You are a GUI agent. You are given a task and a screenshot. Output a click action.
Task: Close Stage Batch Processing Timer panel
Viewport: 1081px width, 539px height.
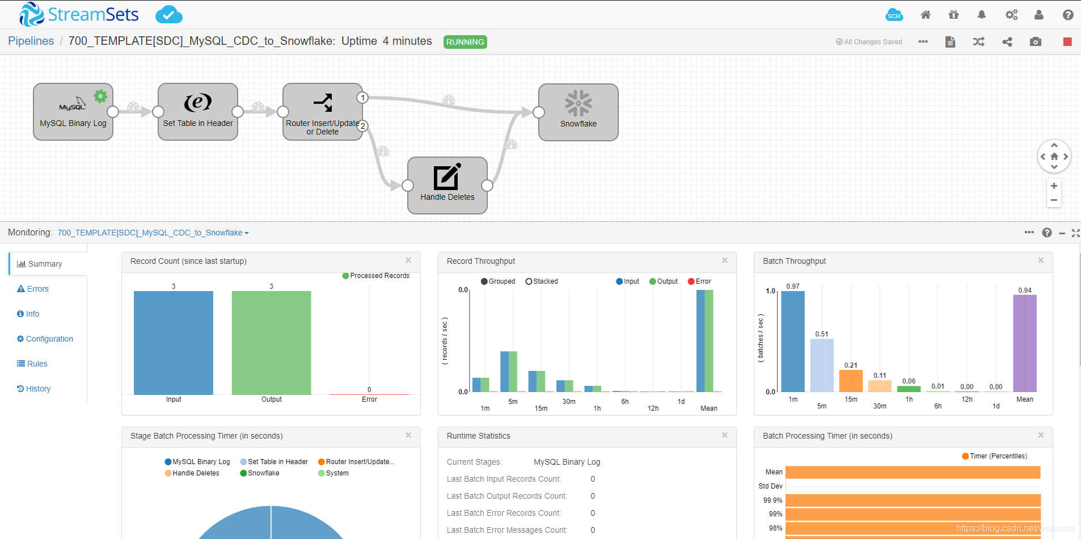pyautogui.click(x=408, y=435)
